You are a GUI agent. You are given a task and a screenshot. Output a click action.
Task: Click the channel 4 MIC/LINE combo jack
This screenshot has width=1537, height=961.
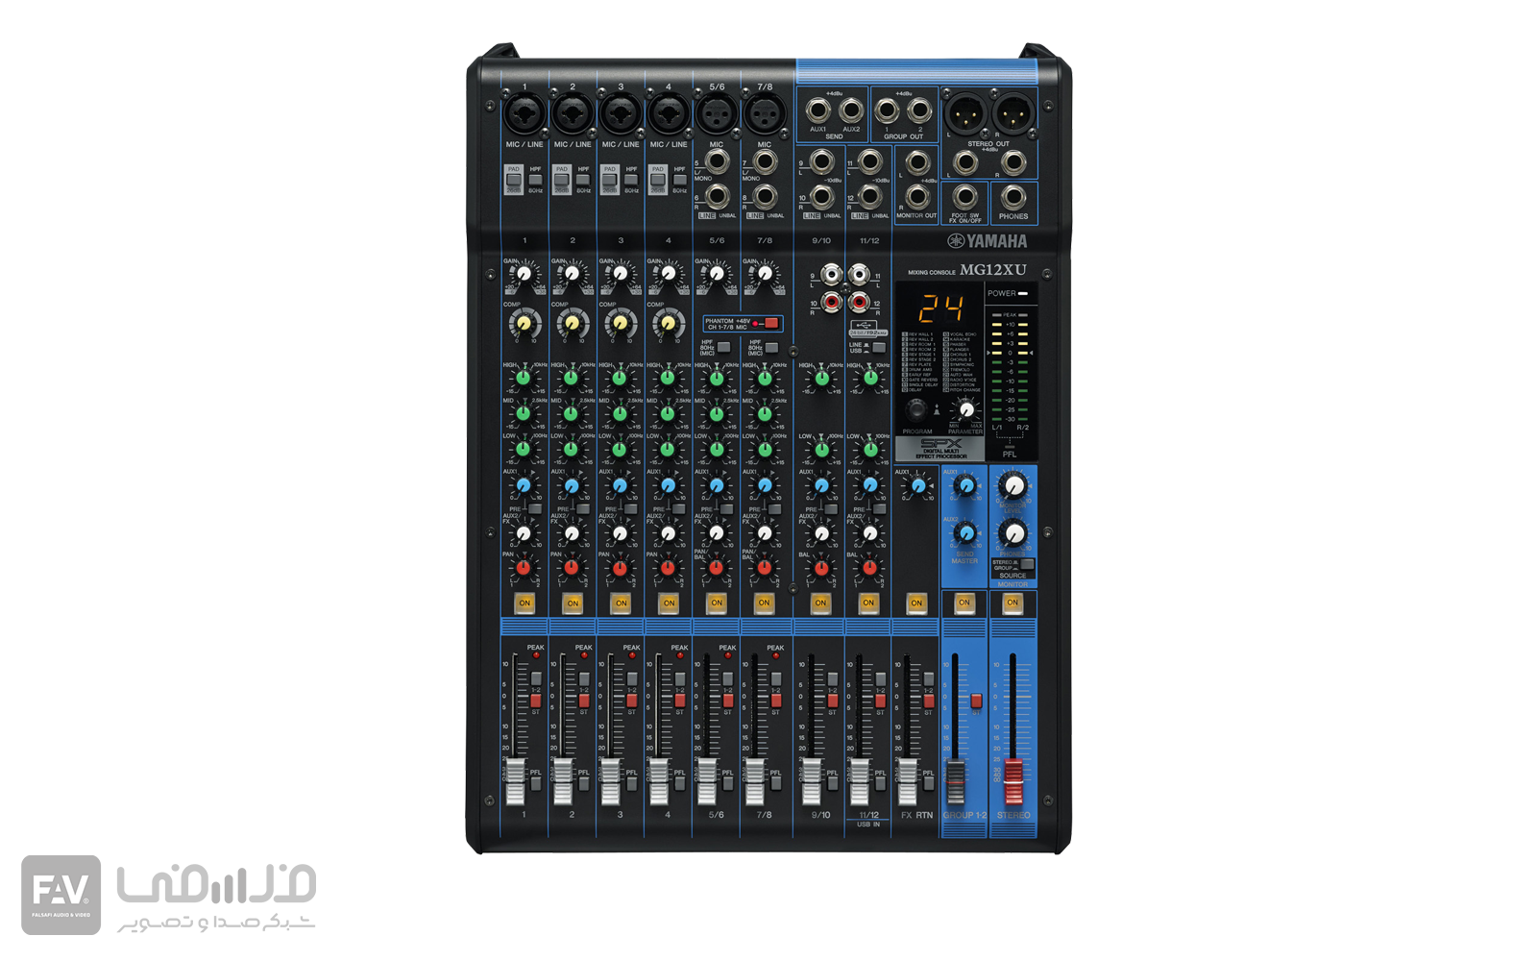pyautogui.click(x=669, y=115)
